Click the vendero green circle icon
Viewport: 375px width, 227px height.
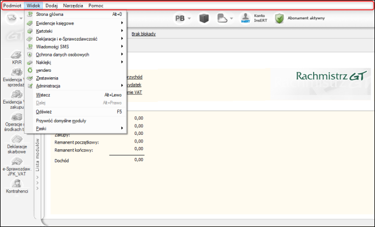pos(30,70)
